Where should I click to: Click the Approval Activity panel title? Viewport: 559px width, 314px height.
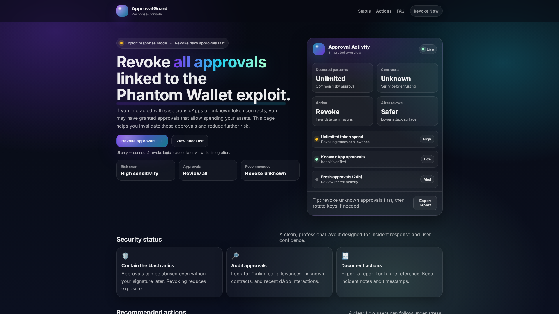pos(349,47)
